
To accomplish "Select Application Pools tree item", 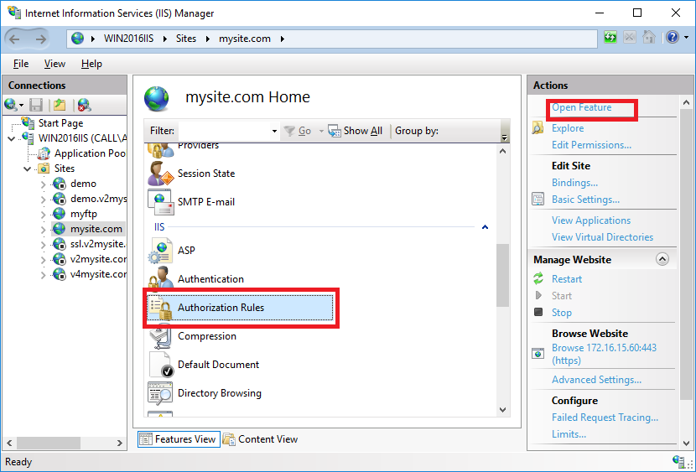I will [90, 153].
